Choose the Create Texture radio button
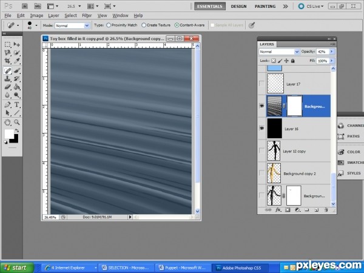Screen dimensions: 364x273 [144, 25]
